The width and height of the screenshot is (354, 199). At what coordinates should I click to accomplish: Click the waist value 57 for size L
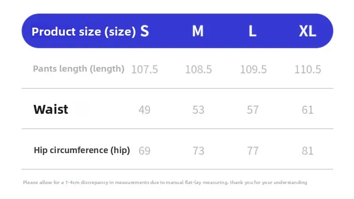(x=253, y=110)
